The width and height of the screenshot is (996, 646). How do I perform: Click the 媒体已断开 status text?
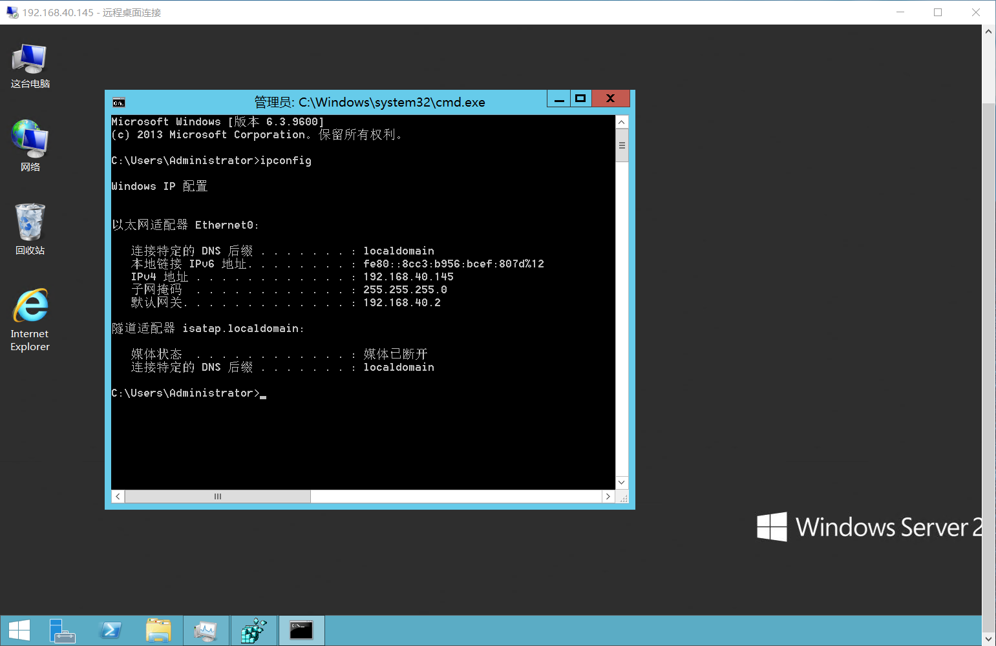(396, 354)
